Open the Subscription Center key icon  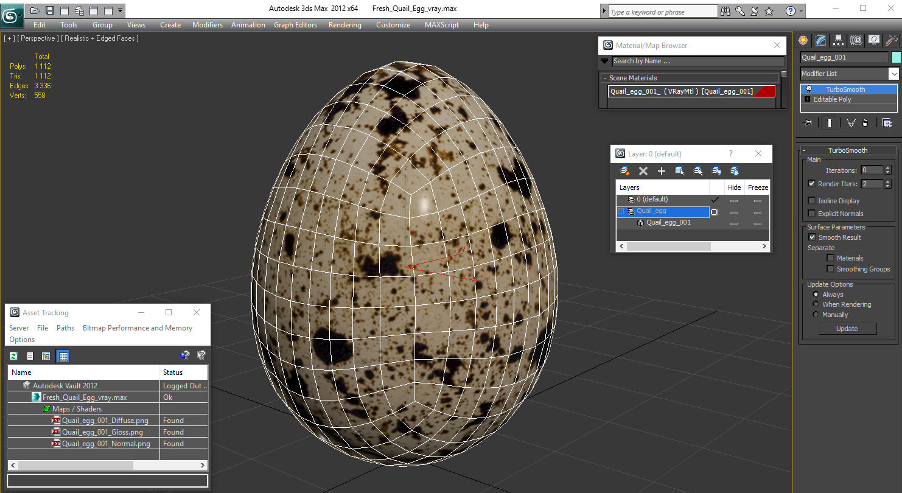coord(739,11)
